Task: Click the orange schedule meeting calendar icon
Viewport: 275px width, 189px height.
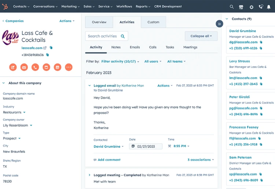Action: (x=57, y=67)
